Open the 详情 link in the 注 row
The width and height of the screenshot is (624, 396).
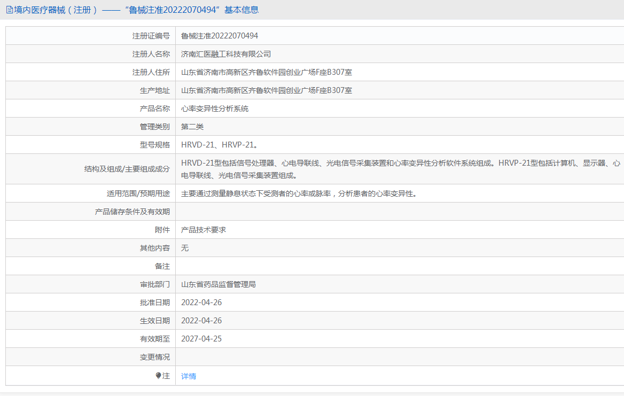(x=188, y=376)
